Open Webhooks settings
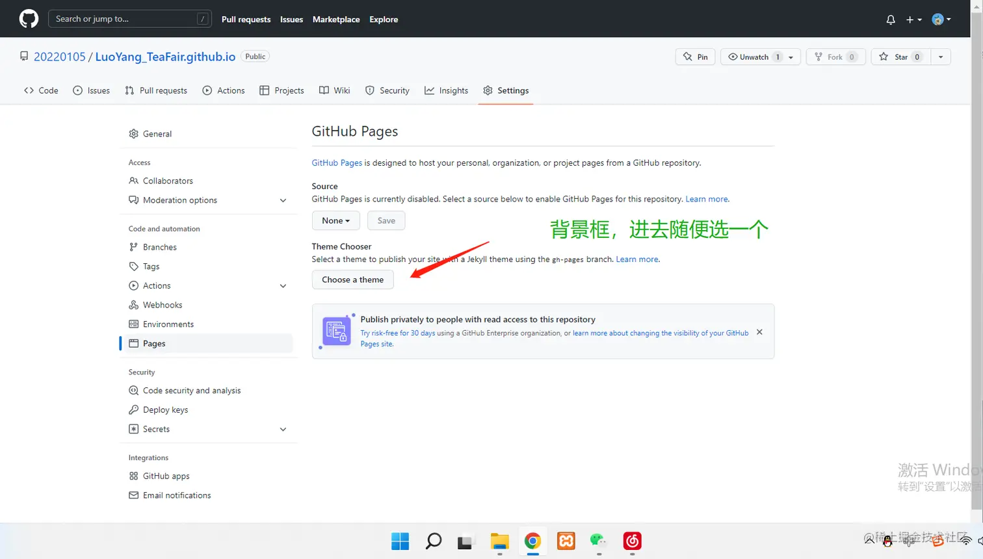This screenshot has height=559, width=983. click(207, 305)
